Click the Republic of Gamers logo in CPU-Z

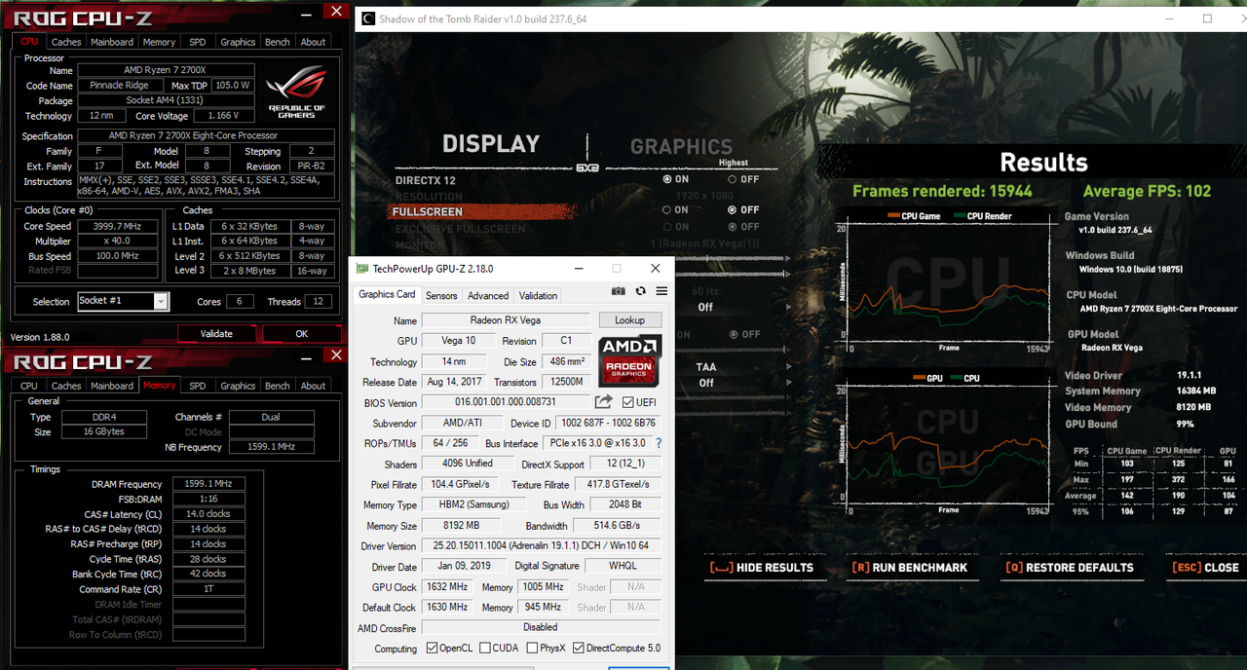[297, 93]
